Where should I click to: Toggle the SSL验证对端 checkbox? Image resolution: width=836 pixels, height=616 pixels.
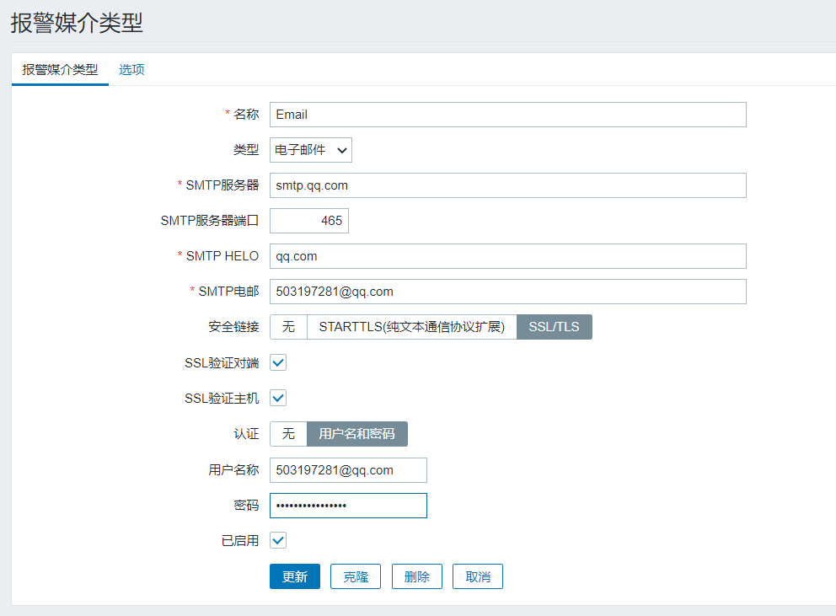coord(278,362)
